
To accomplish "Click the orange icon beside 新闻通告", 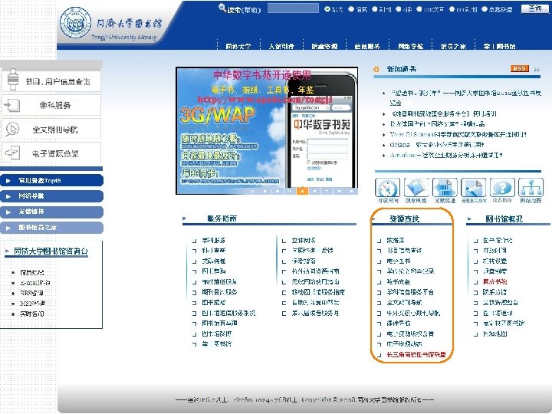I will 376,69.
